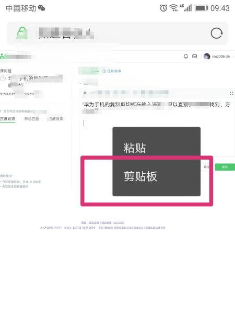Switch to the 百度搜索 tab
The width and height of the screenshot is (235, 335).
pos(56,119)
